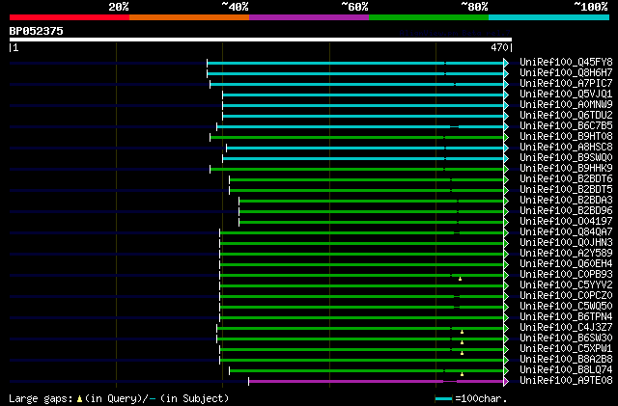Select the UniRef100_B2BD96 label
This screenshot has width=618, height=406.
pyautogui.click(x=566, y=211)
